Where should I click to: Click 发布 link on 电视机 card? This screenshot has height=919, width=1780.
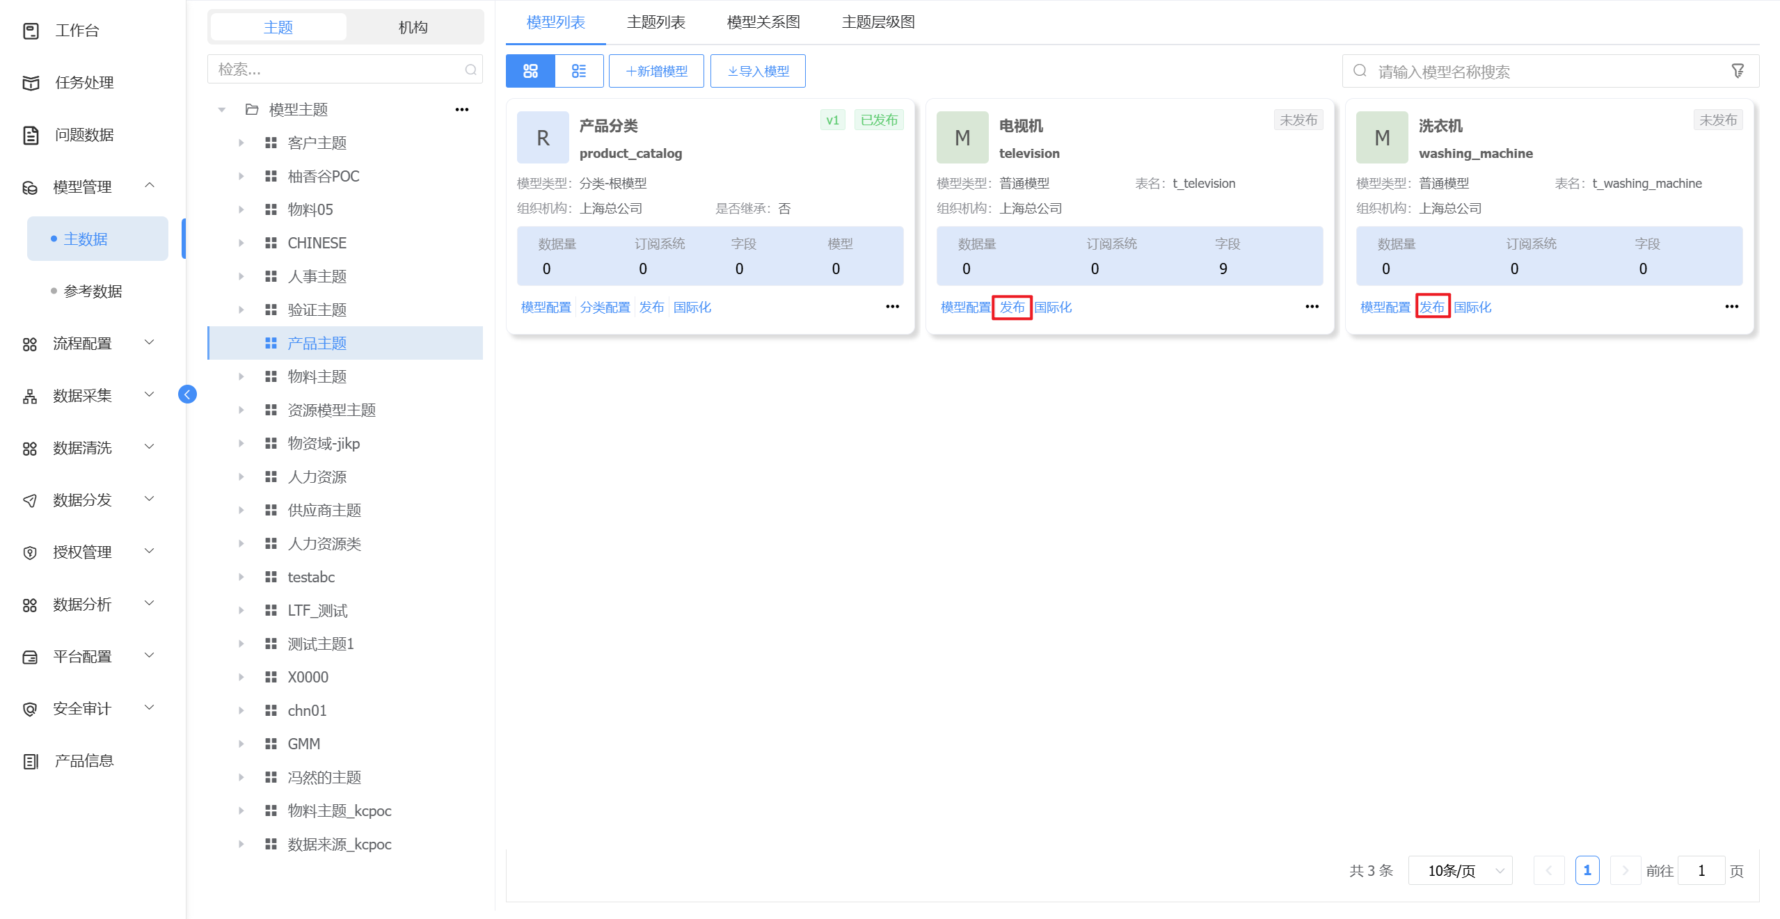(x=1012, y=307)
